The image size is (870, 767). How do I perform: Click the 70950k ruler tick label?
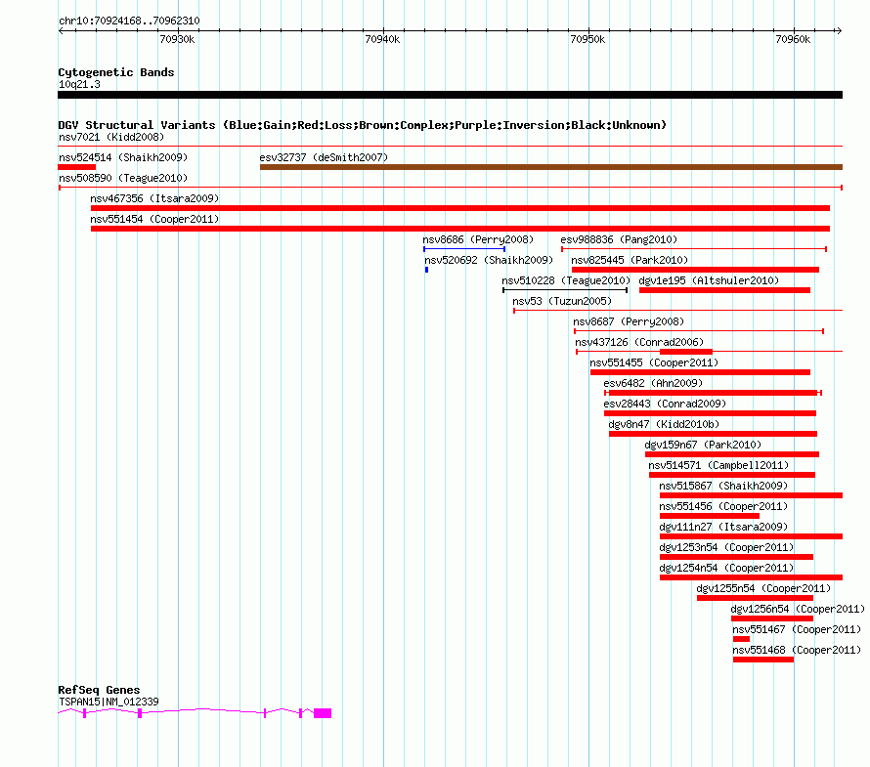[x=587, y=39]
